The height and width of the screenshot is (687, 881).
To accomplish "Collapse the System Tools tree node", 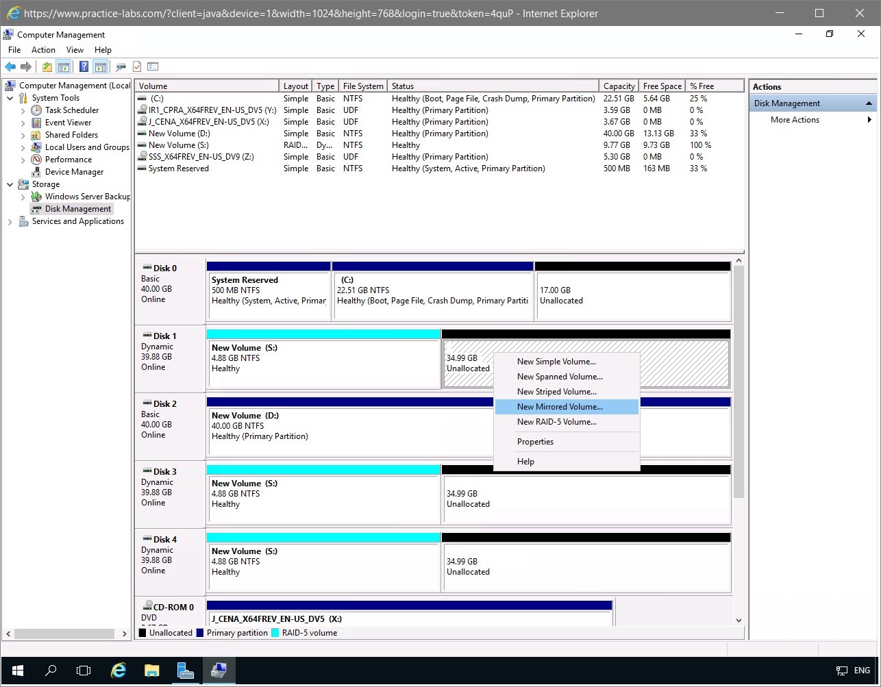I will [10, 98].
